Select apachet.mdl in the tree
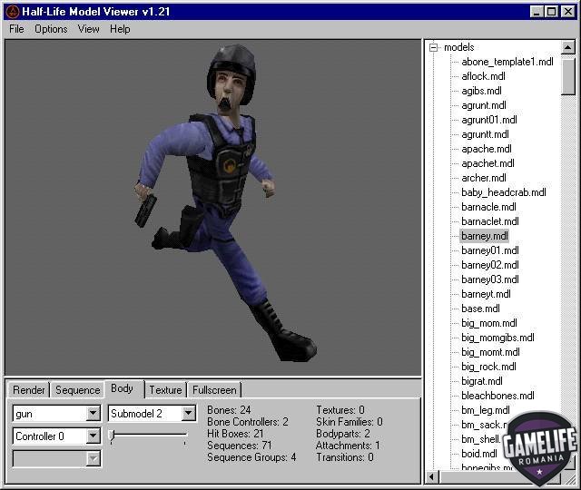Image resolution: width=581 pixels, height=490 pixels. coord(487,163)
